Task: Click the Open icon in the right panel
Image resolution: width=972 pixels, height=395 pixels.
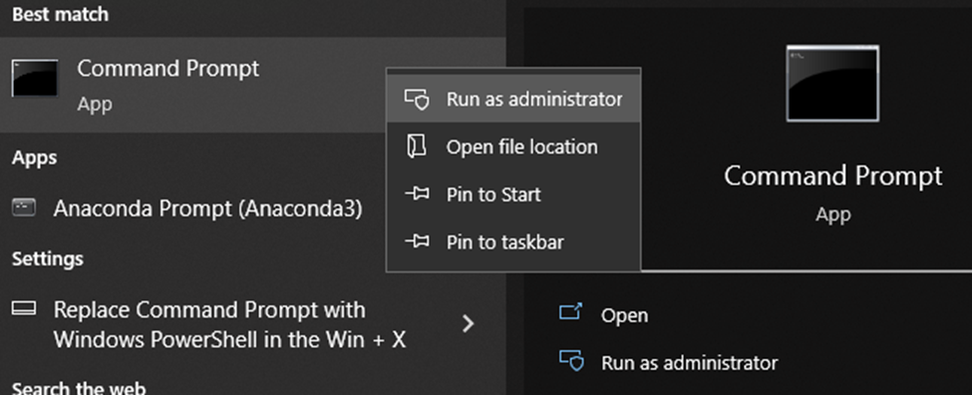Action: [570, 311]
